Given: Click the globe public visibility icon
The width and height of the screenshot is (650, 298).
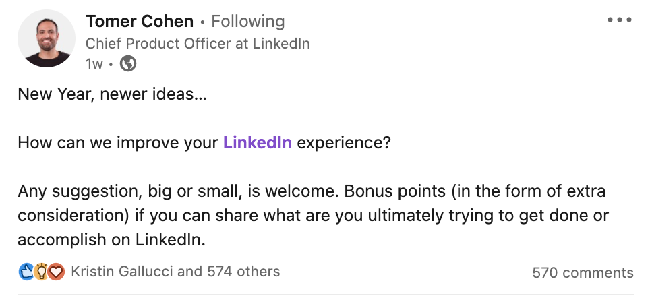Looking at the screenshot, I should point(128,64).
